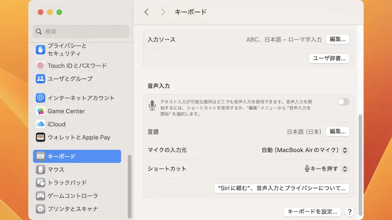Click the 検索 search field
This screenshot has width=392, height=220.
click(81, 31)
